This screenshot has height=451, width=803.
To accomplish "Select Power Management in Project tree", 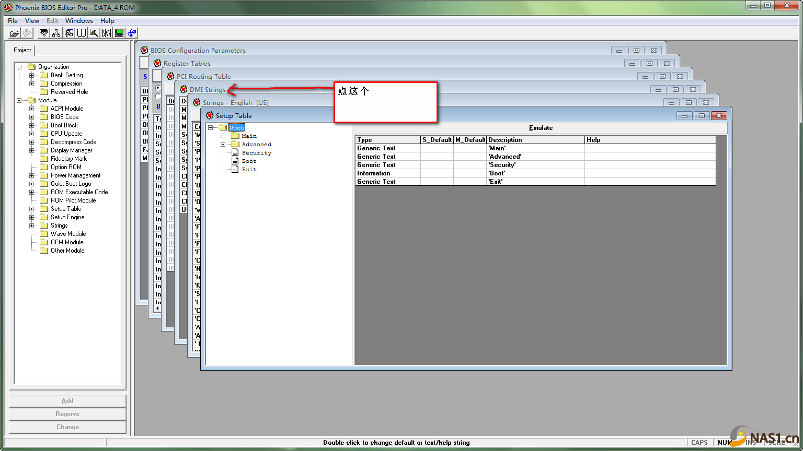I will coord(75,175).
